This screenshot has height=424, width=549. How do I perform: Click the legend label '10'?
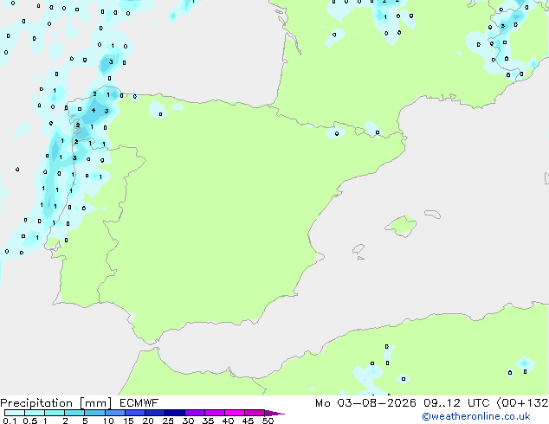(x=108, y=421)
